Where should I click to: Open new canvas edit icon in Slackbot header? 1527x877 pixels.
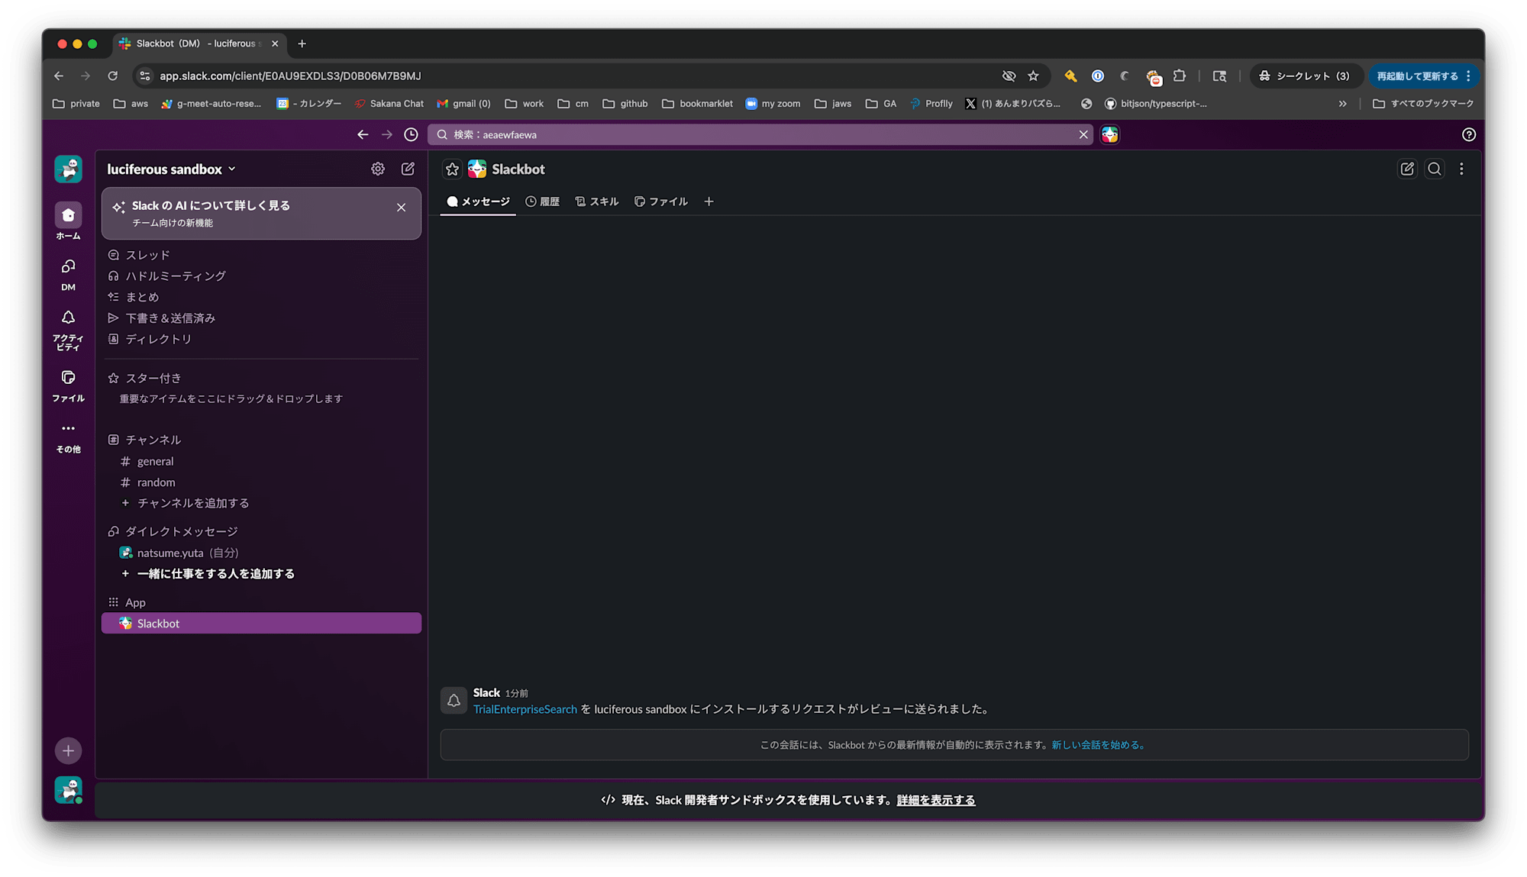(x=1407, y=169)
